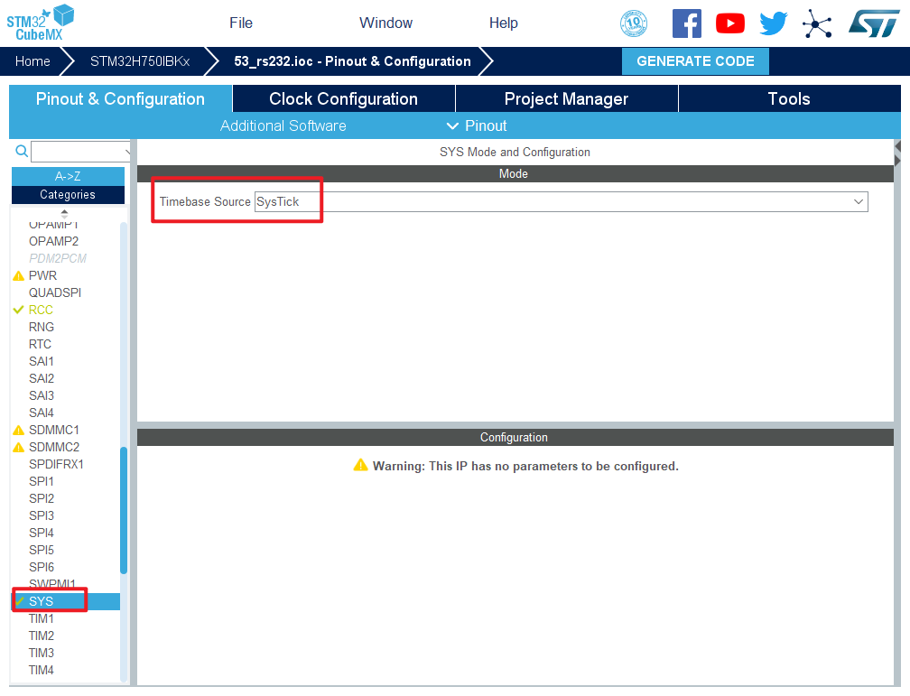Viewport: 910px width, 696px height.
Task: Switch peripheral list to A->Z view
Action: pyautogui.click(x=68, y=176)
